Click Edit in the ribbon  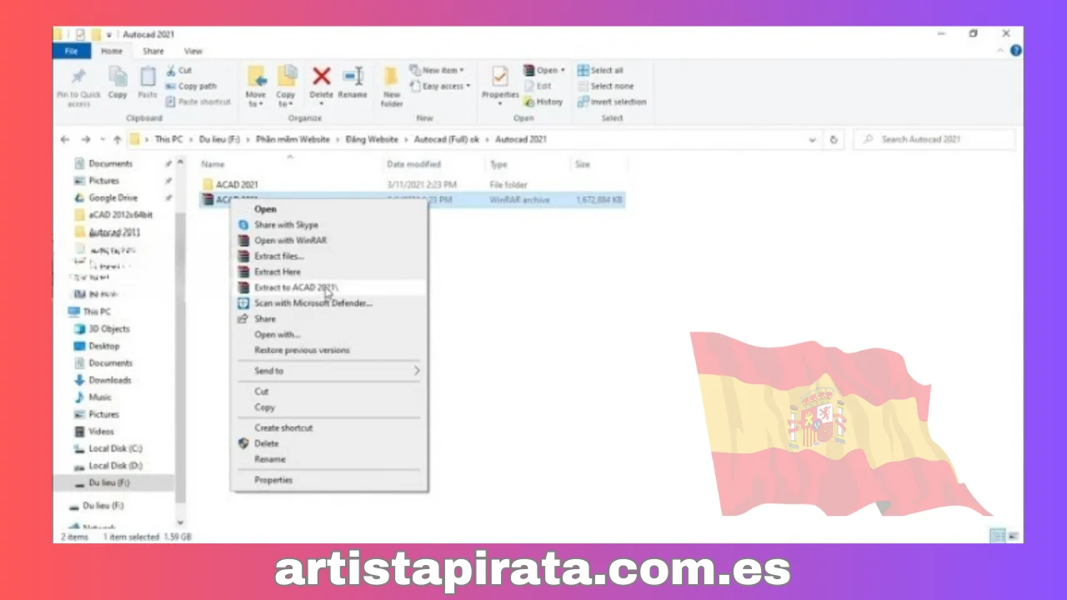538,86
